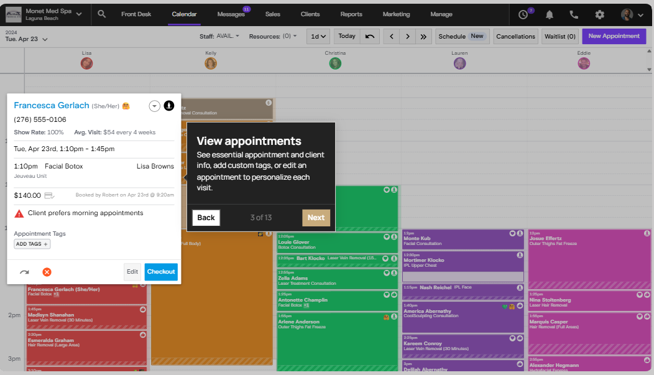The height and width of the screenshot is (375, 654).
Task: Click the reschedule arrow icon in appointment popup
Action: pyautogui.click(x=25, y=272)
